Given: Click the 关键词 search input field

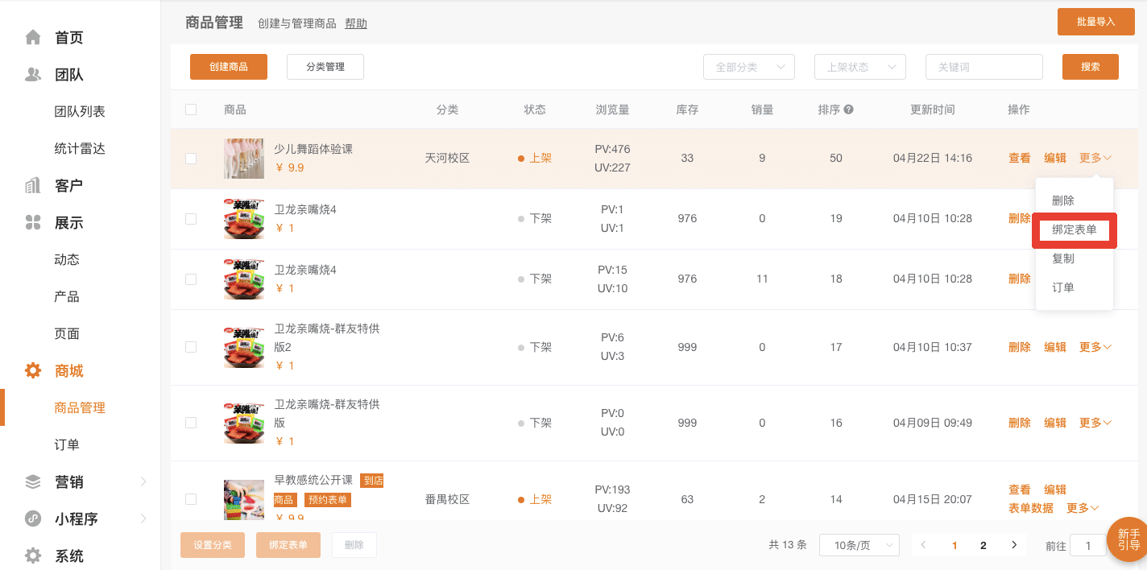Looking at the screenshot, I should [983, 68].
